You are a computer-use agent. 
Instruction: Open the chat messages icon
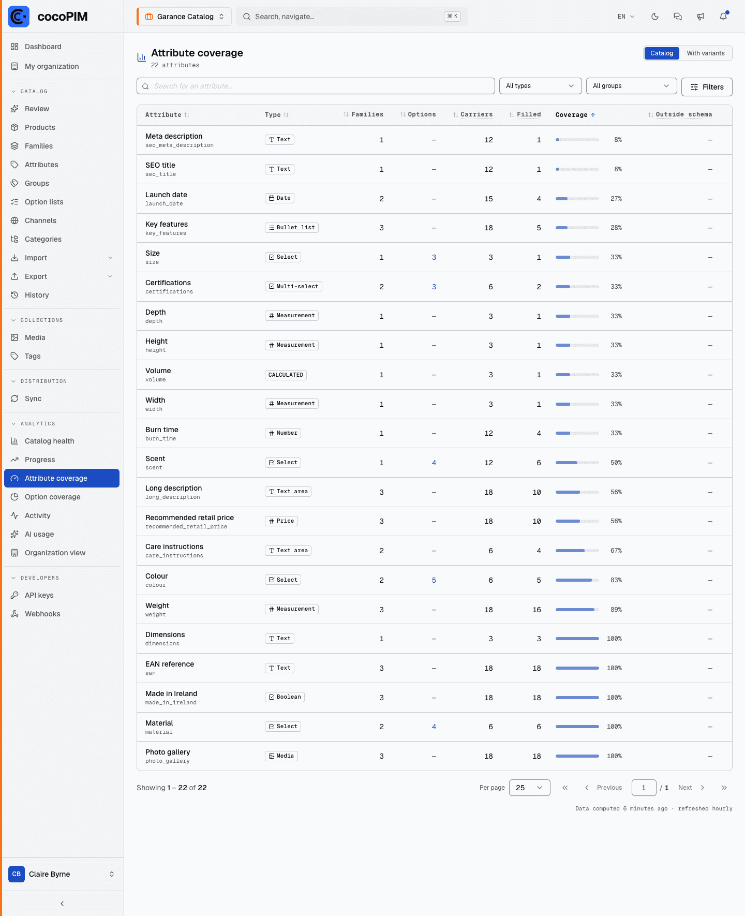click(x=678, y=17)
